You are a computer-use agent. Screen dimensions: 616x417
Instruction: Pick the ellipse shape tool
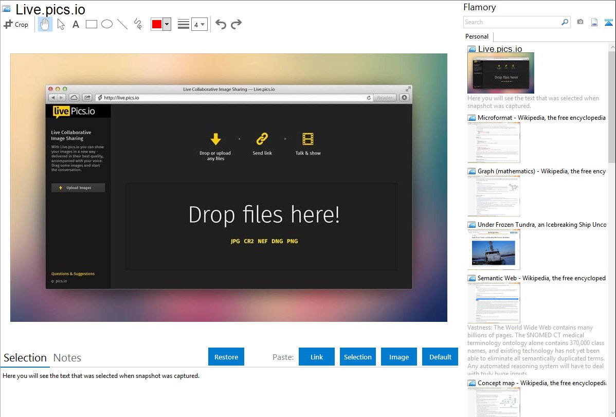pyautogui.click(x=107, y=24)
